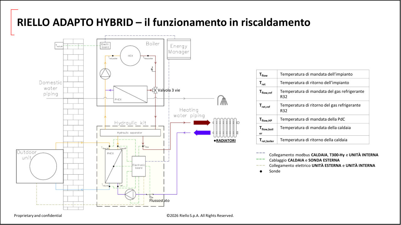
Task: Click 'Temperatura di mandata del gas refrigerante R32'
Action: pyautogui.click(x=323, y=94)
